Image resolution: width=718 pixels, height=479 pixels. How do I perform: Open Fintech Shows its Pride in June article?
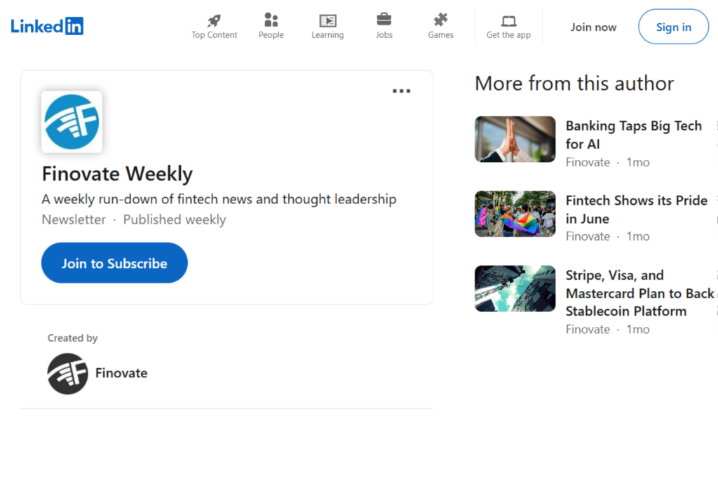click(637, 209)
